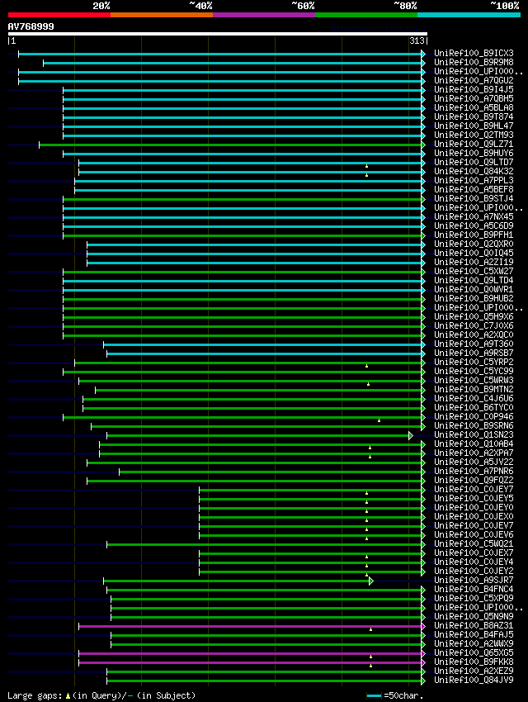Click the UniRef100_A9SJR7 label
528x702 pixels.
[x=474, y=581]
